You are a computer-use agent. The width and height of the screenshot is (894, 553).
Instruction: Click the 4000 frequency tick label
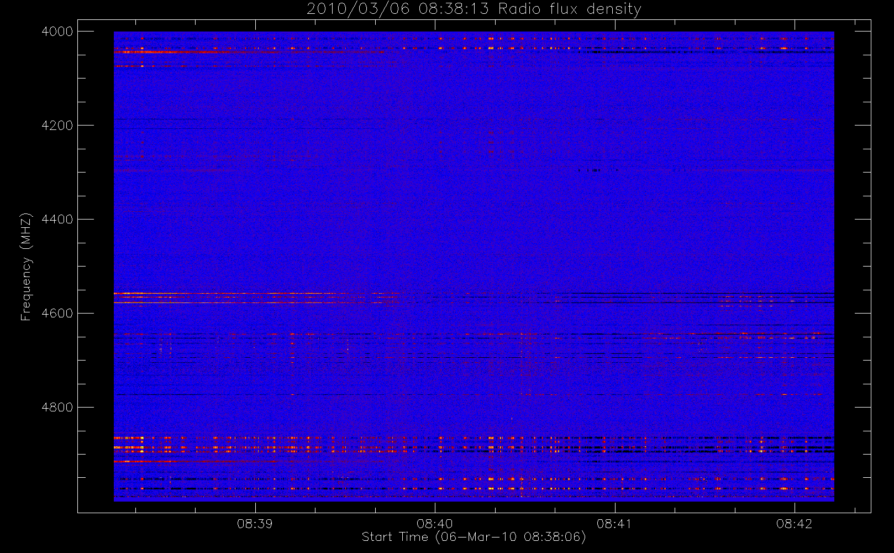57,32
